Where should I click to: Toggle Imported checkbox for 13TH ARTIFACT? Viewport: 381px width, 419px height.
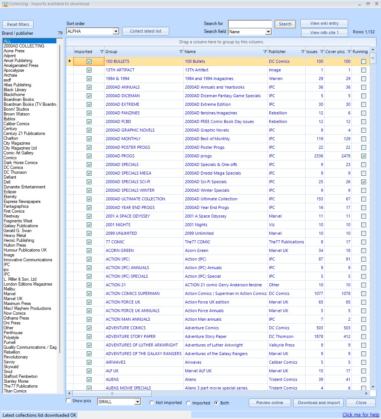(x=89, y=70)
